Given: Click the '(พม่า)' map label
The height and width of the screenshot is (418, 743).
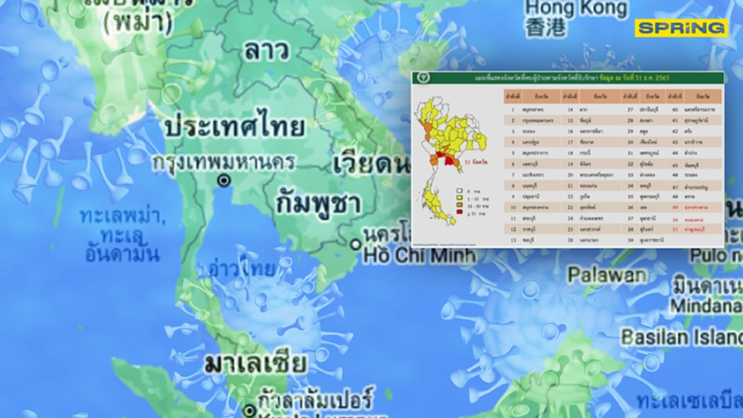Looking at the screenshot, I should point(138,23).
